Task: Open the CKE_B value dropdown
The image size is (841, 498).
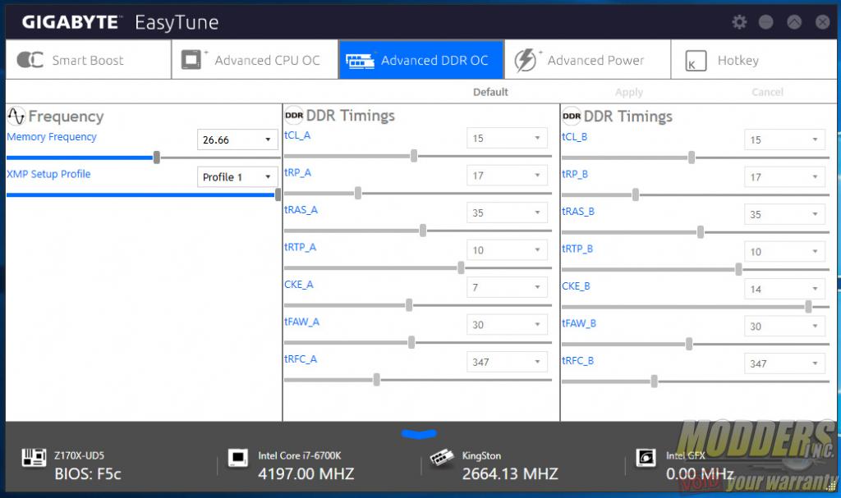Action: (784, 289)
